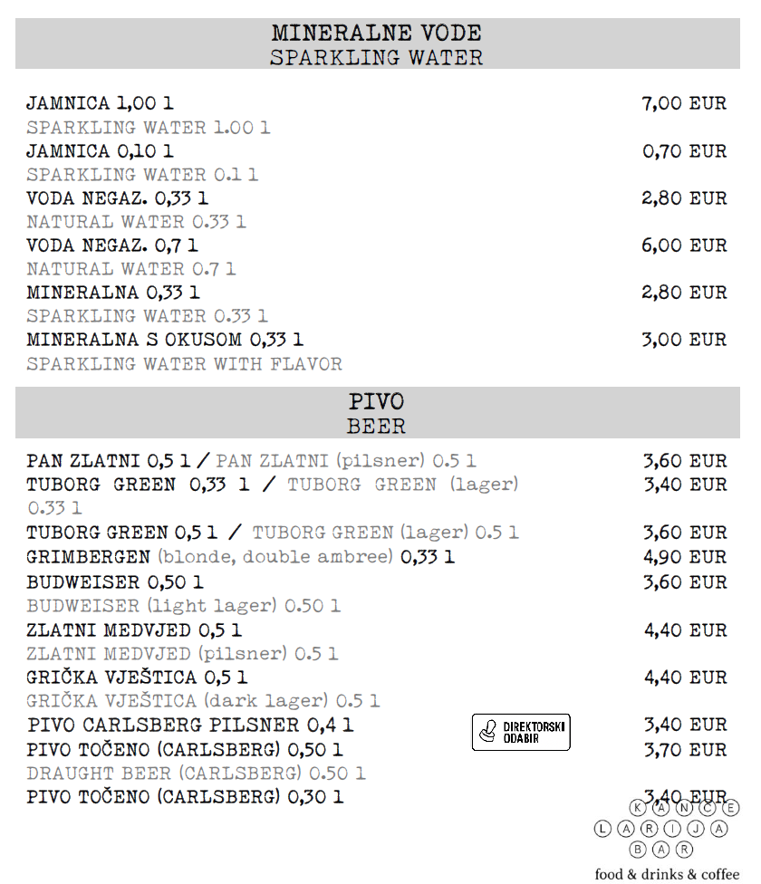The width and height of the screenshot is (761, 884).
Task: Click the 7,00 EUR price for Jamnica
Action: [x=684, y=103]
